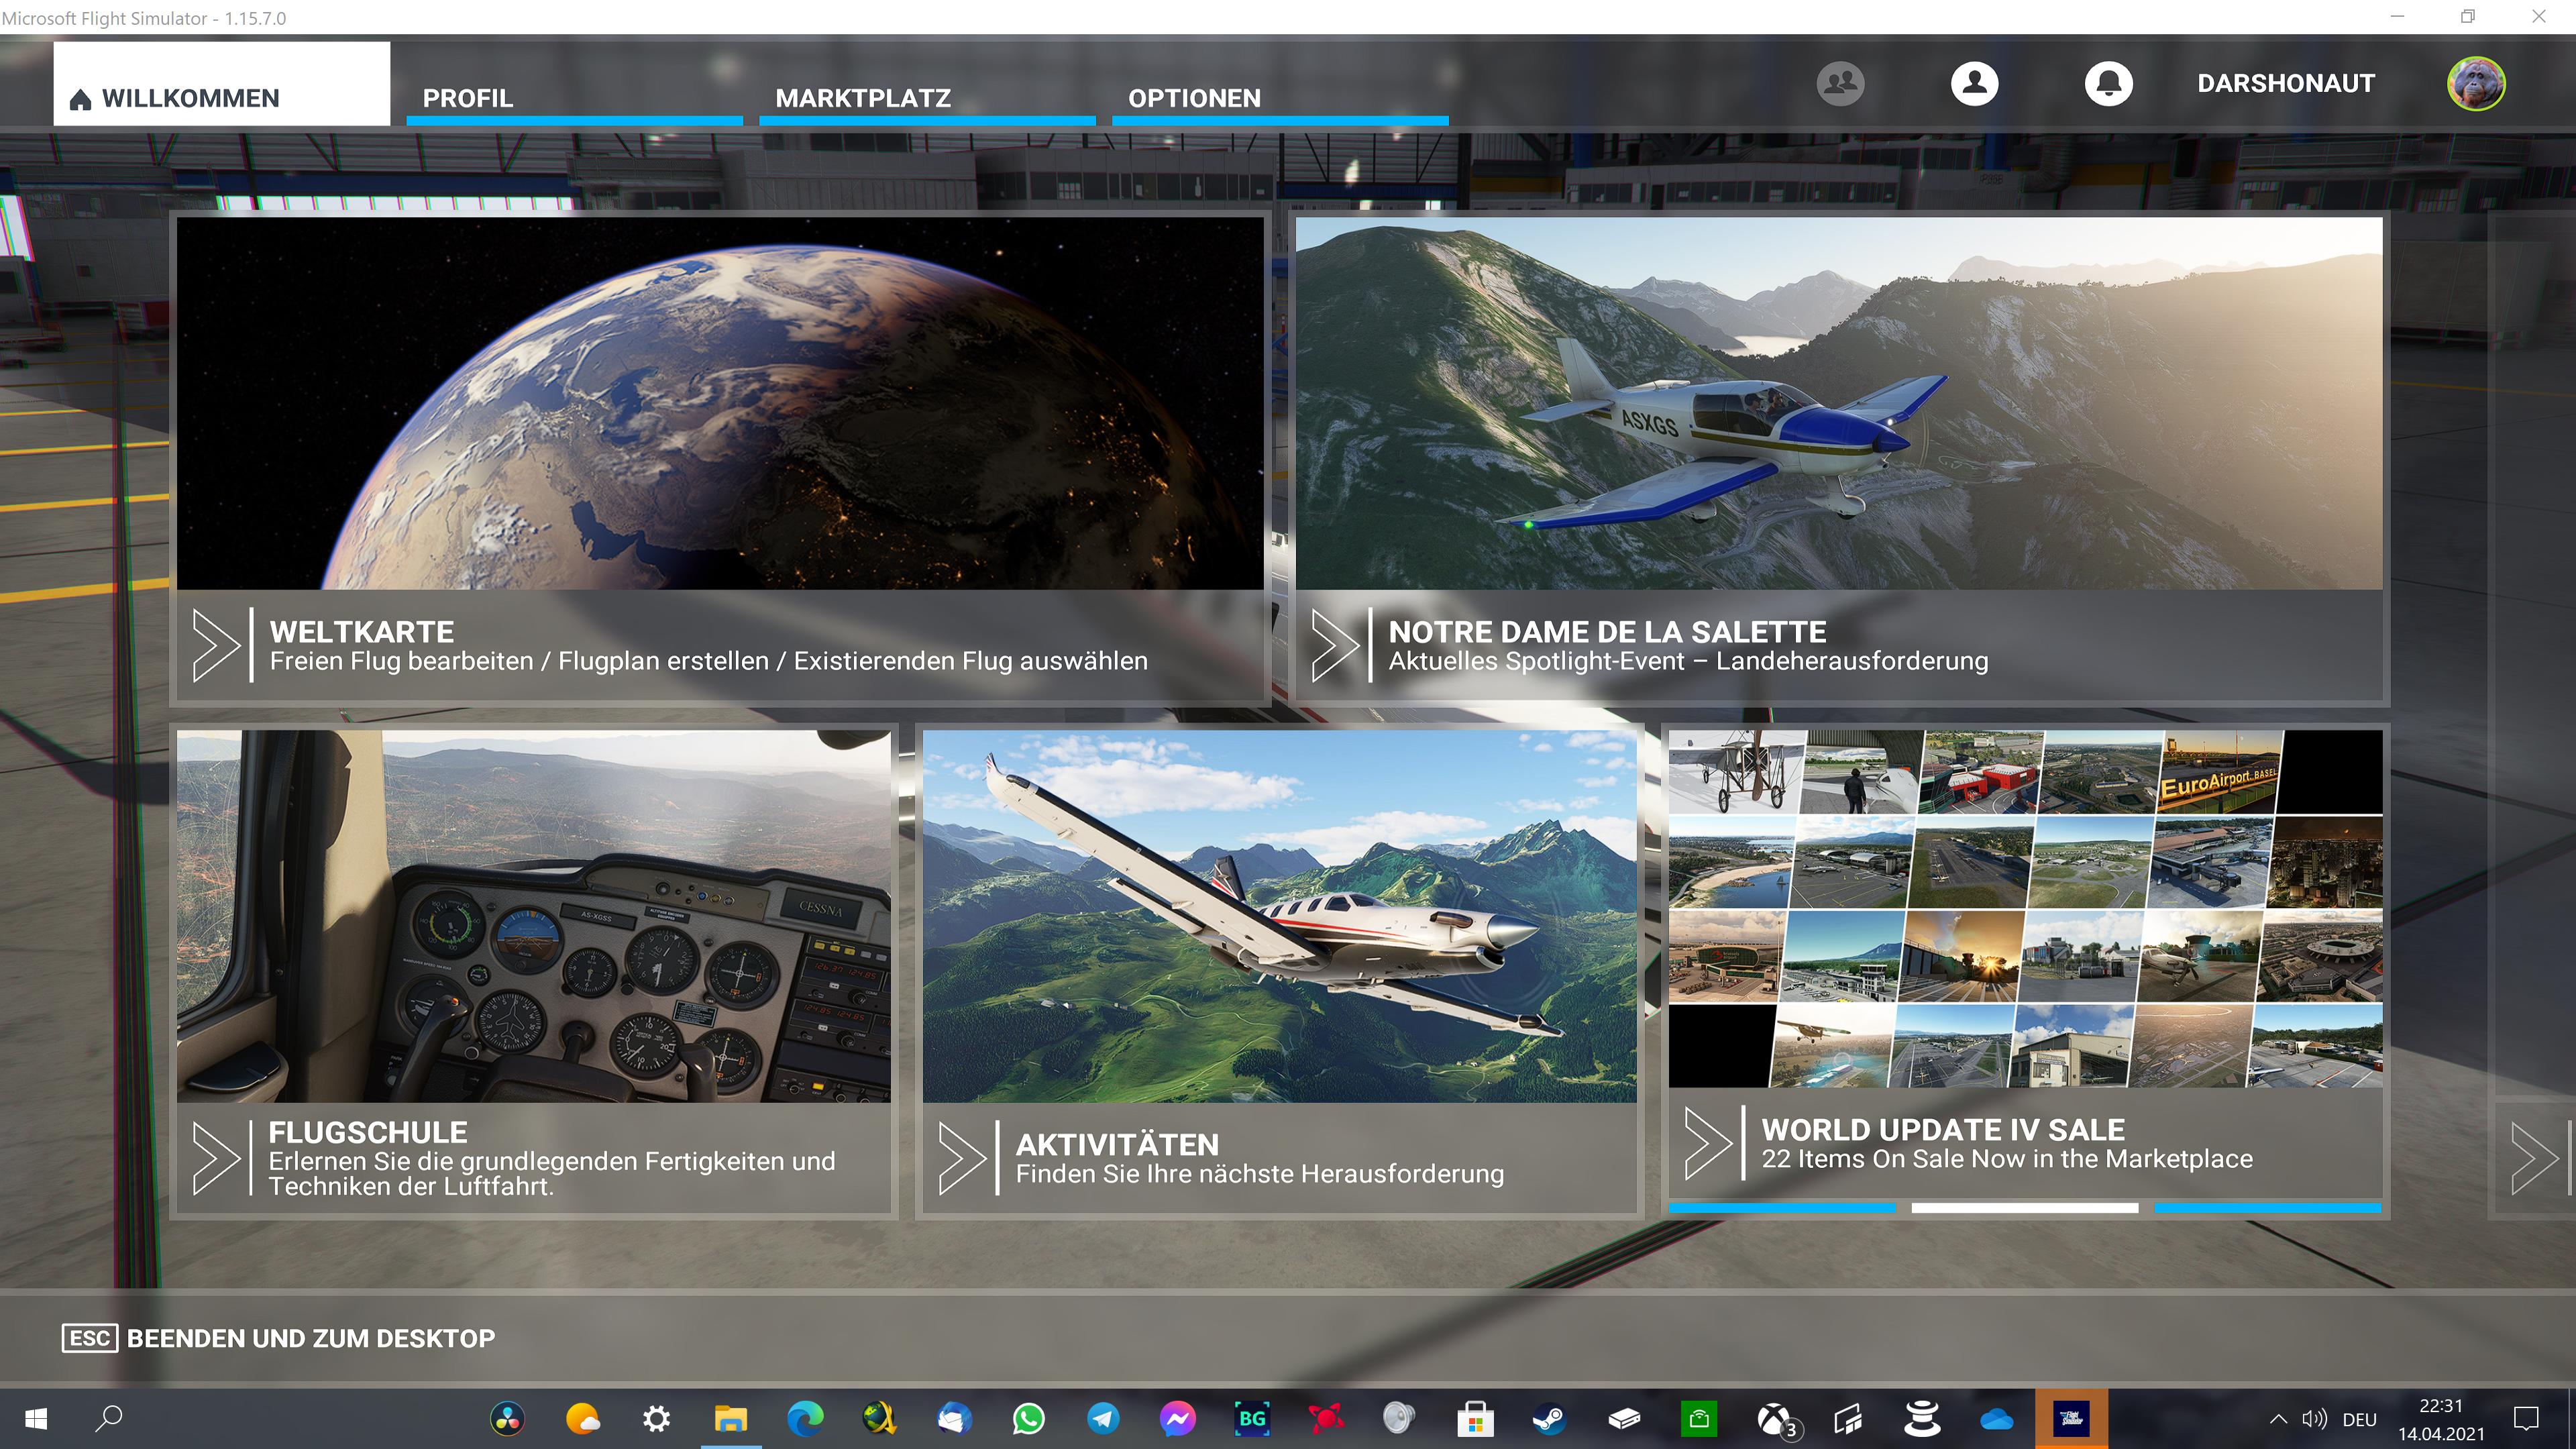
Task: Open the World Update IV Sale collage image
Action: [2026, 908]
